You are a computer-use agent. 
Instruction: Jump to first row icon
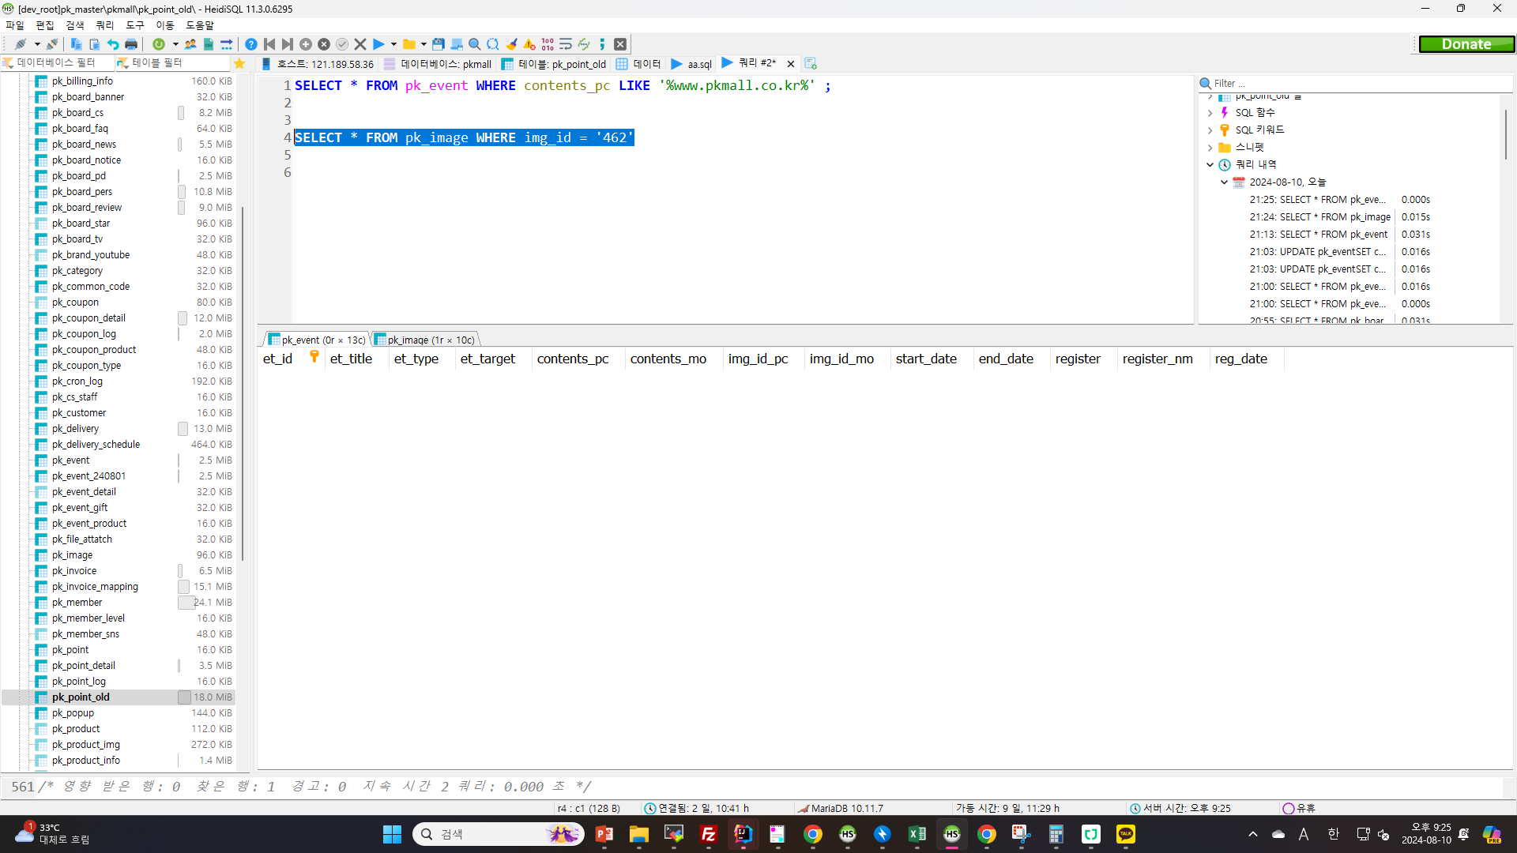(269, 44)
